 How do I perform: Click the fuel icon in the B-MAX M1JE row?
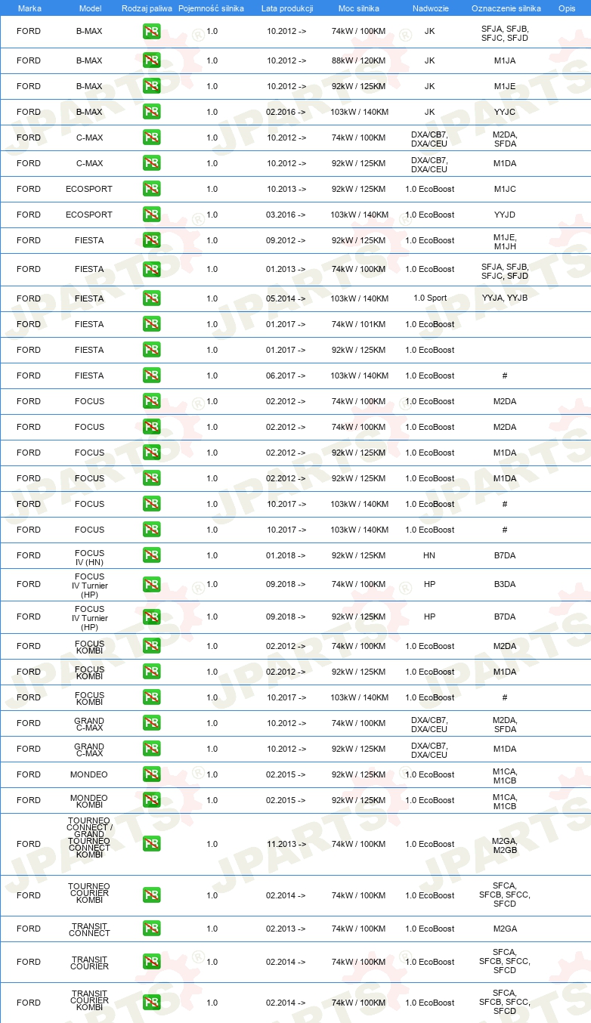coord(152,86)
